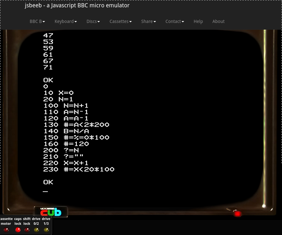Click the drive 0/2 activity LED
Image resolution: width=282 pixels, height=235 pixels.
(x=36, y=230)
